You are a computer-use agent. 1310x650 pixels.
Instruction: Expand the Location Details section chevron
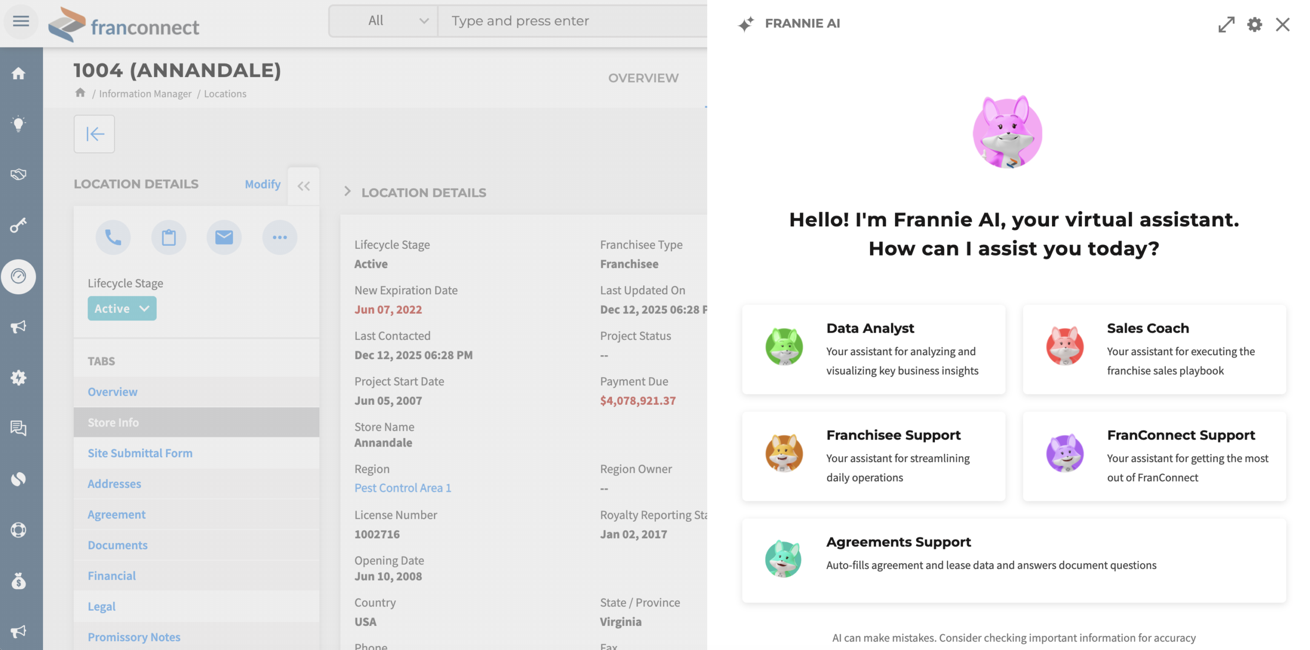point(347,192)
